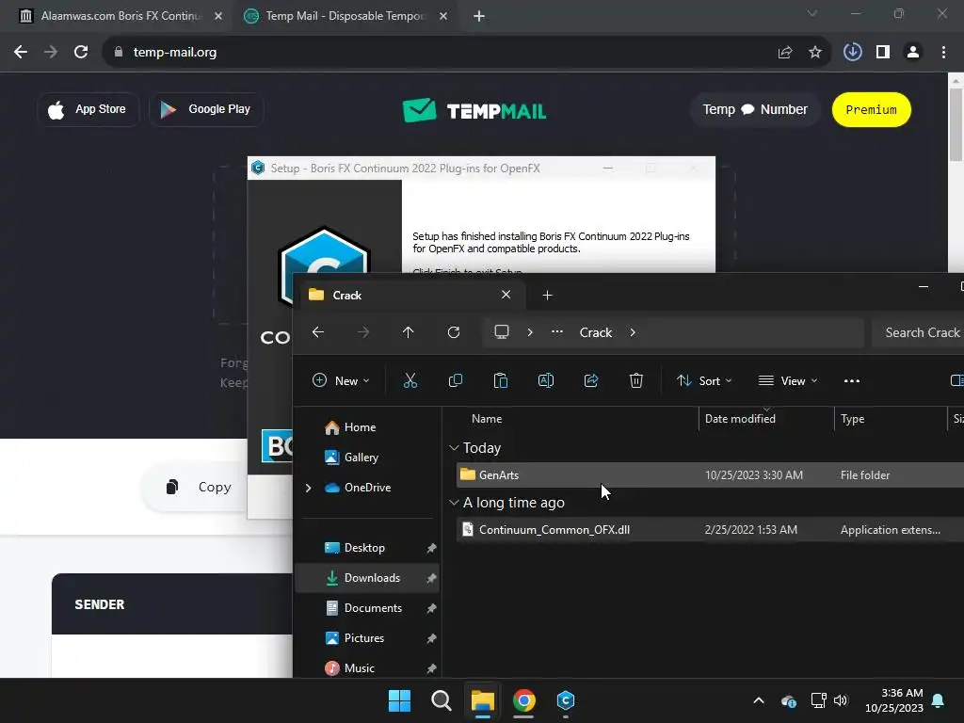Sort by Type column header
The image size is (964, 723).
click(853, 419)
